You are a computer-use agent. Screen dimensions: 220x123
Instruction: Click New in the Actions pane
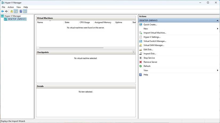pos(146,29)
